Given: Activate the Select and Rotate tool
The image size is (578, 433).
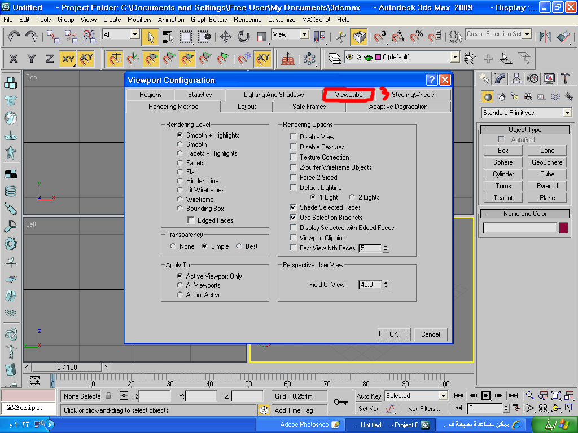Looking at the screenshot, I should (x=243, y=37).
